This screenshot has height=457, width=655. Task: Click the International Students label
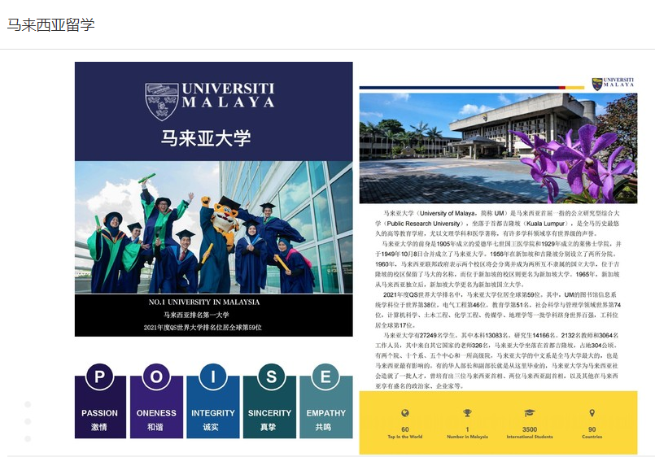[x=530, y=437]
